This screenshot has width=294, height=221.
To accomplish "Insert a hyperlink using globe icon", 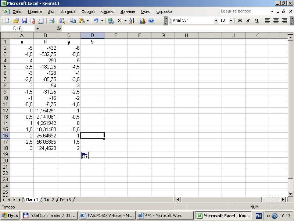I will [x=111, y=21].
